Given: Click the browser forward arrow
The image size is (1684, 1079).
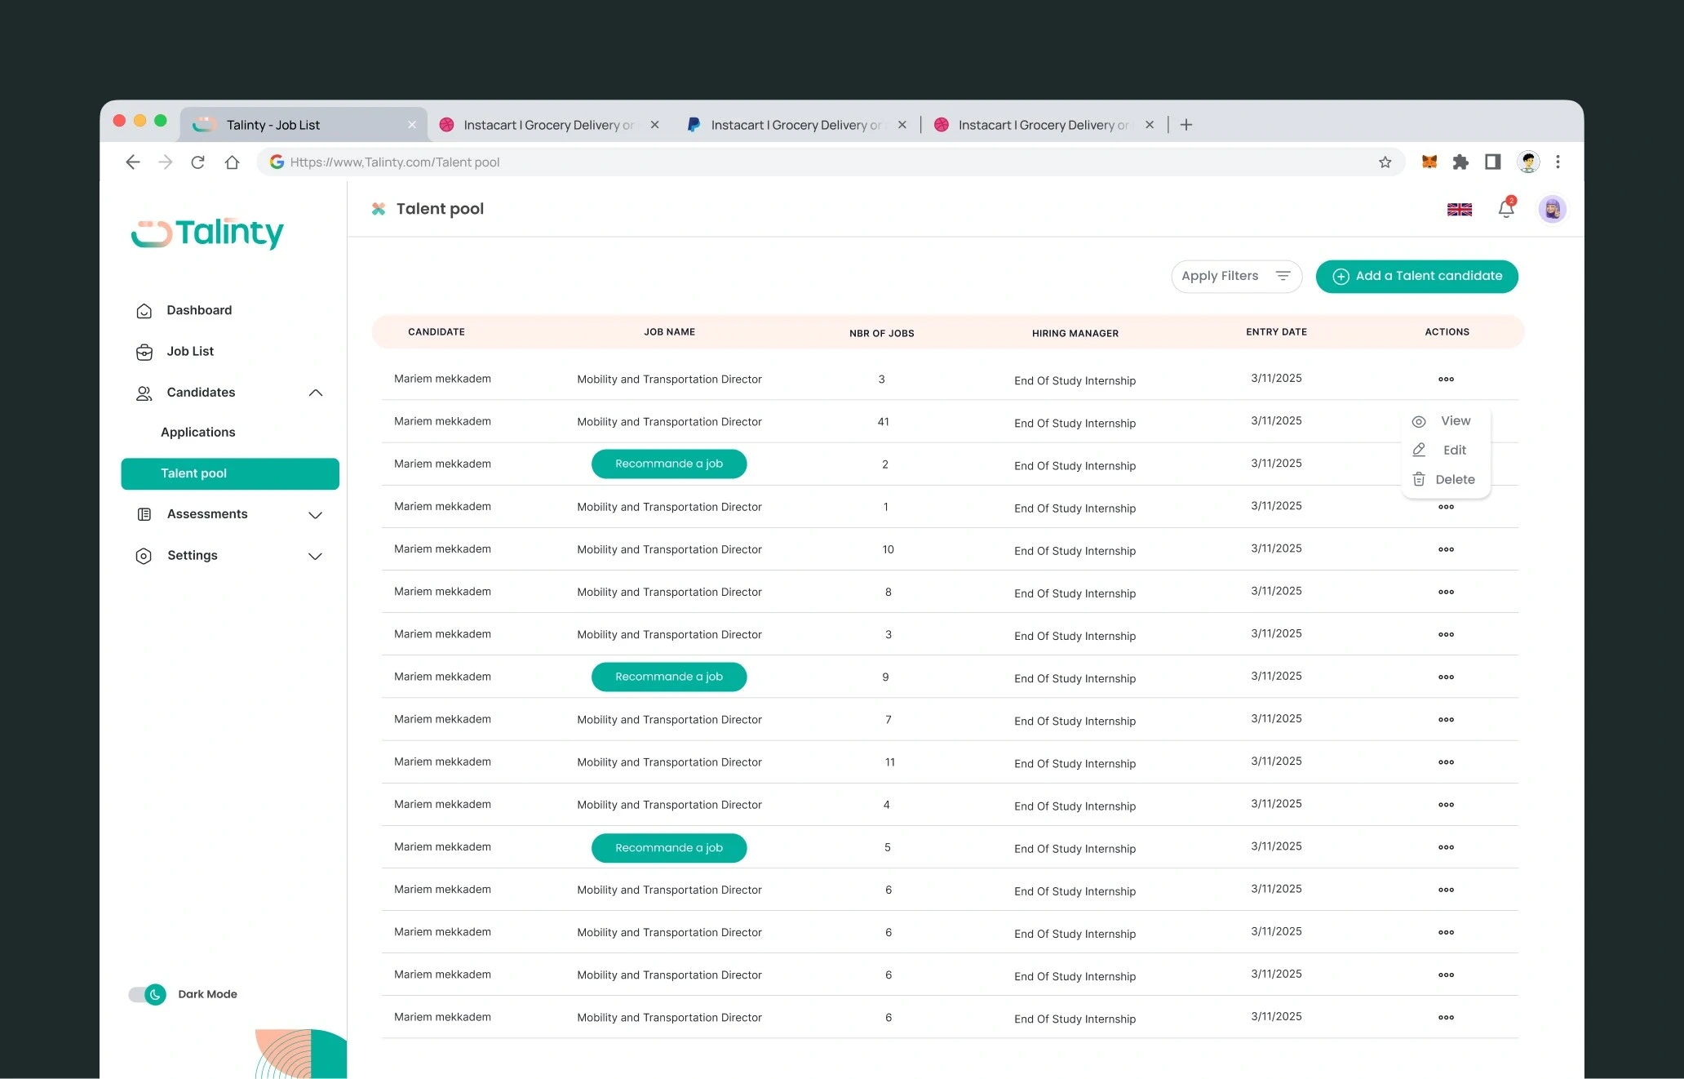Looking at the screenshot, I should click(166, 162).
